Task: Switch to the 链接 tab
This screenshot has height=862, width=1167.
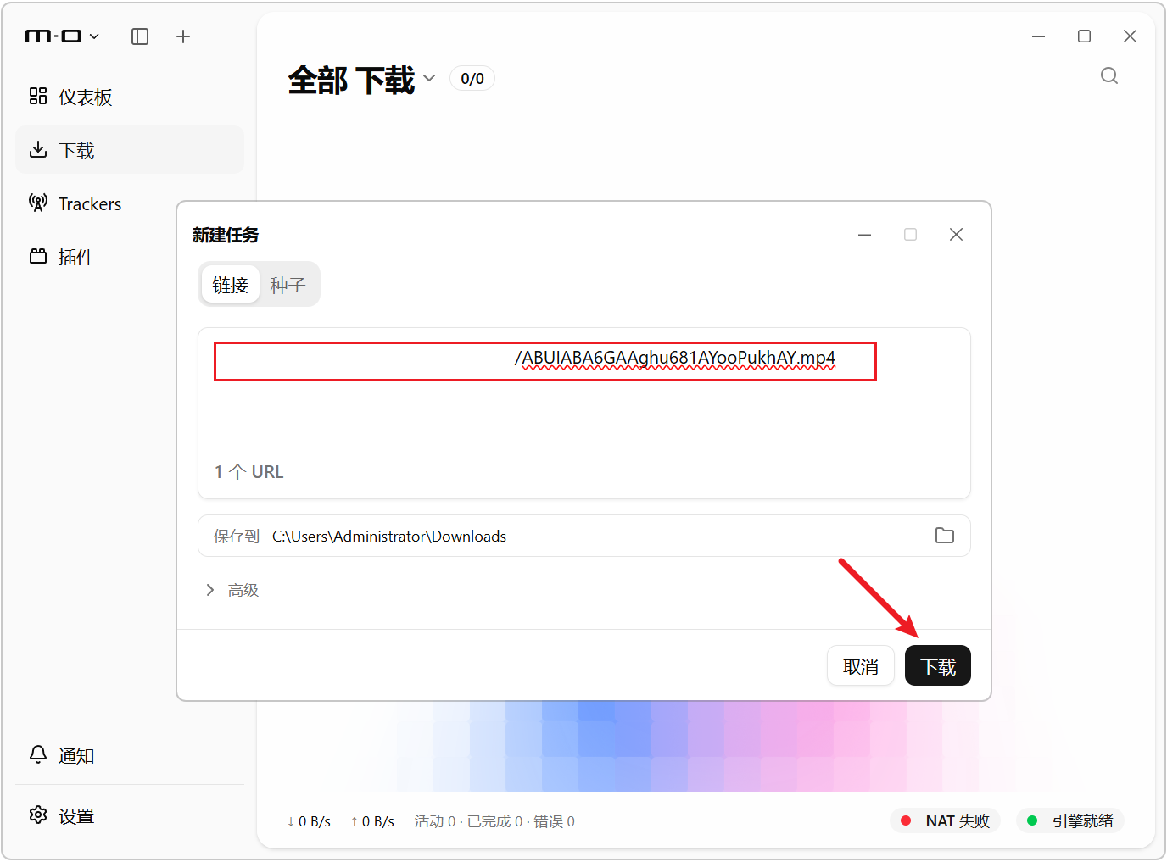Action: [230, 285]
